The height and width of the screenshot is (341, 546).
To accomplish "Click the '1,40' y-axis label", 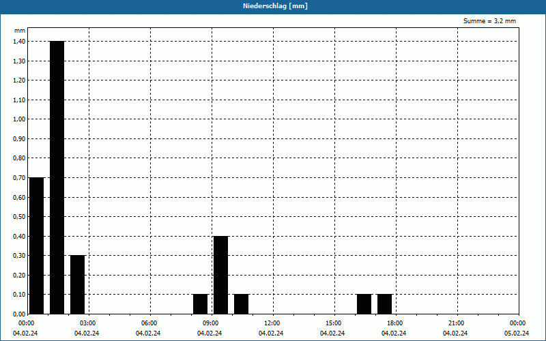I will pyautogui.click(x=19, y=42).
